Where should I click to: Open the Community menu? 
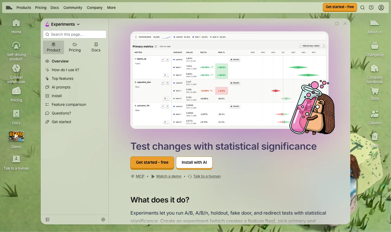(x=73, y=8)
